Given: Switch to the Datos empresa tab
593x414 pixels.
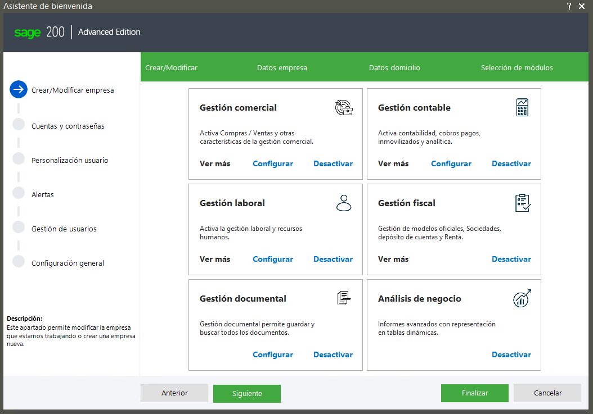Looking at the screenshot, I should [x=282, y=67].
